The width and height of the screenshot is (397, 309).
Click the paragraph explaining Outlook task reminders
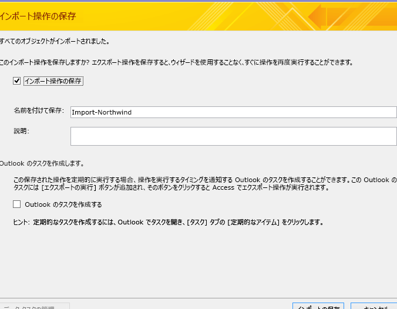(x=200, y=183)
